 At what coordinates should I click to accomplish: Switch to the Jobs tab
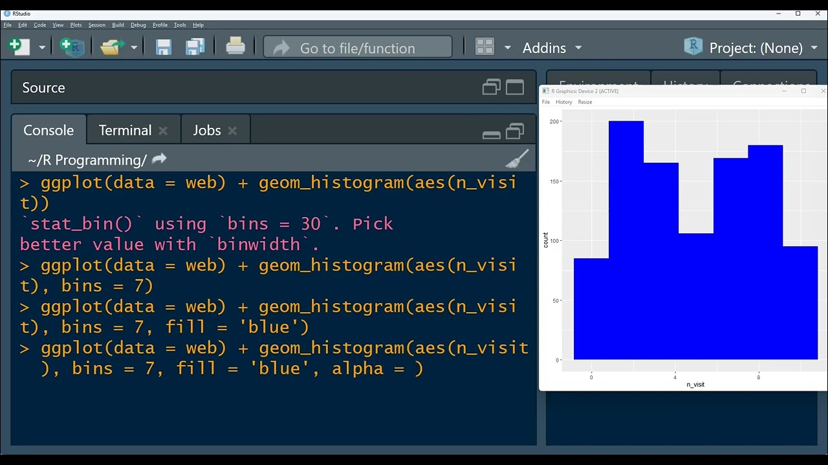tap(207, 130)
